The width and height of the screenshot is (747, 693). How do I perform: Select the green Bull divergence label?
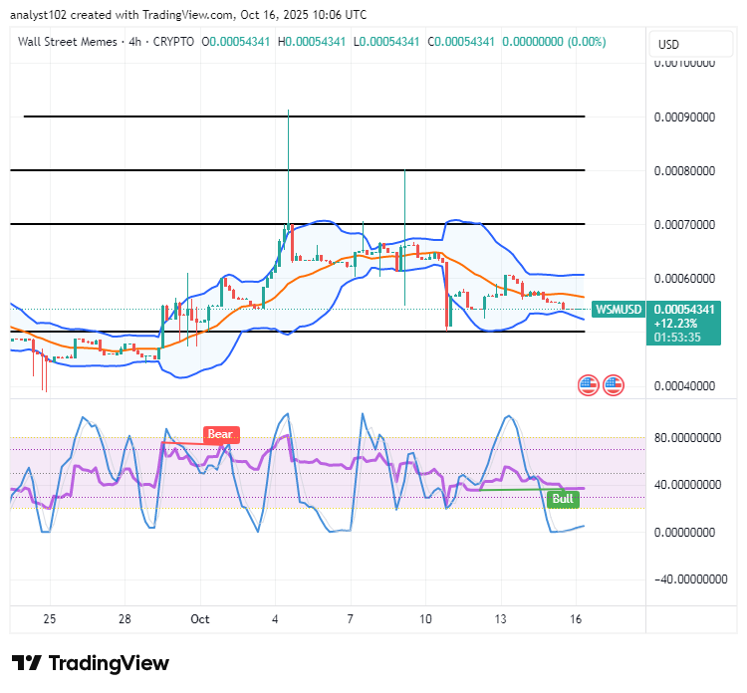[563, 499]
